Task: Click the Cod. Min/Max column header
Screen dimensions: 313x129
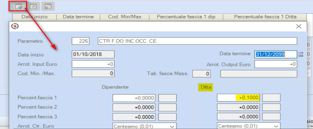Action: pyautogui.click(x=125, y=17)
